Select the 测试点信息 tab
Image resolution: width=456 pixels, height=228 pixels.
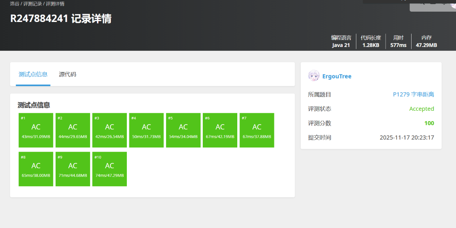pos(33,74)
